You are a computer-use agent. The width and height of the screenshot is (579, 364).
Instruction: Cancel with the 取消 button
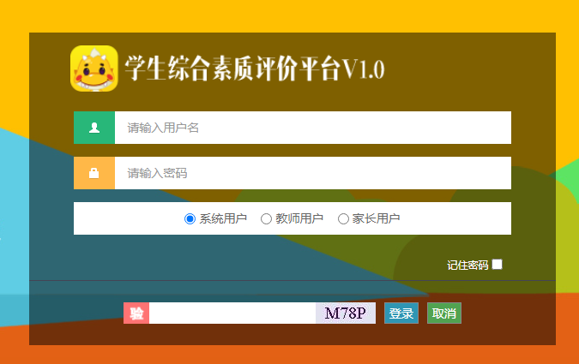(x=444, y=313)
